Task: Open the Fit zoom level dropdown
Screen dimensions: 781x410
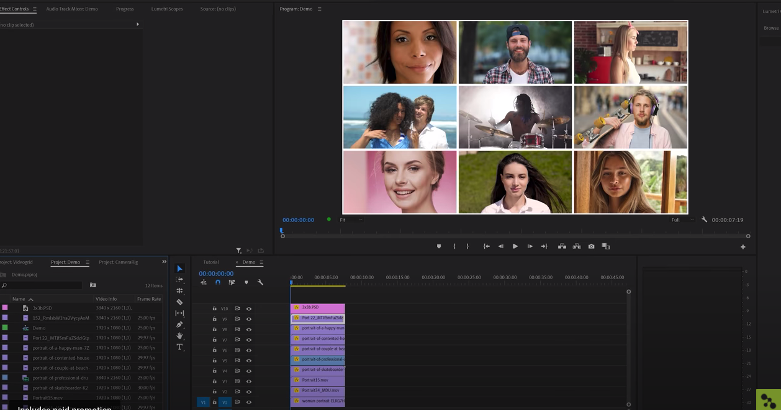Action: tap(351, 220)
